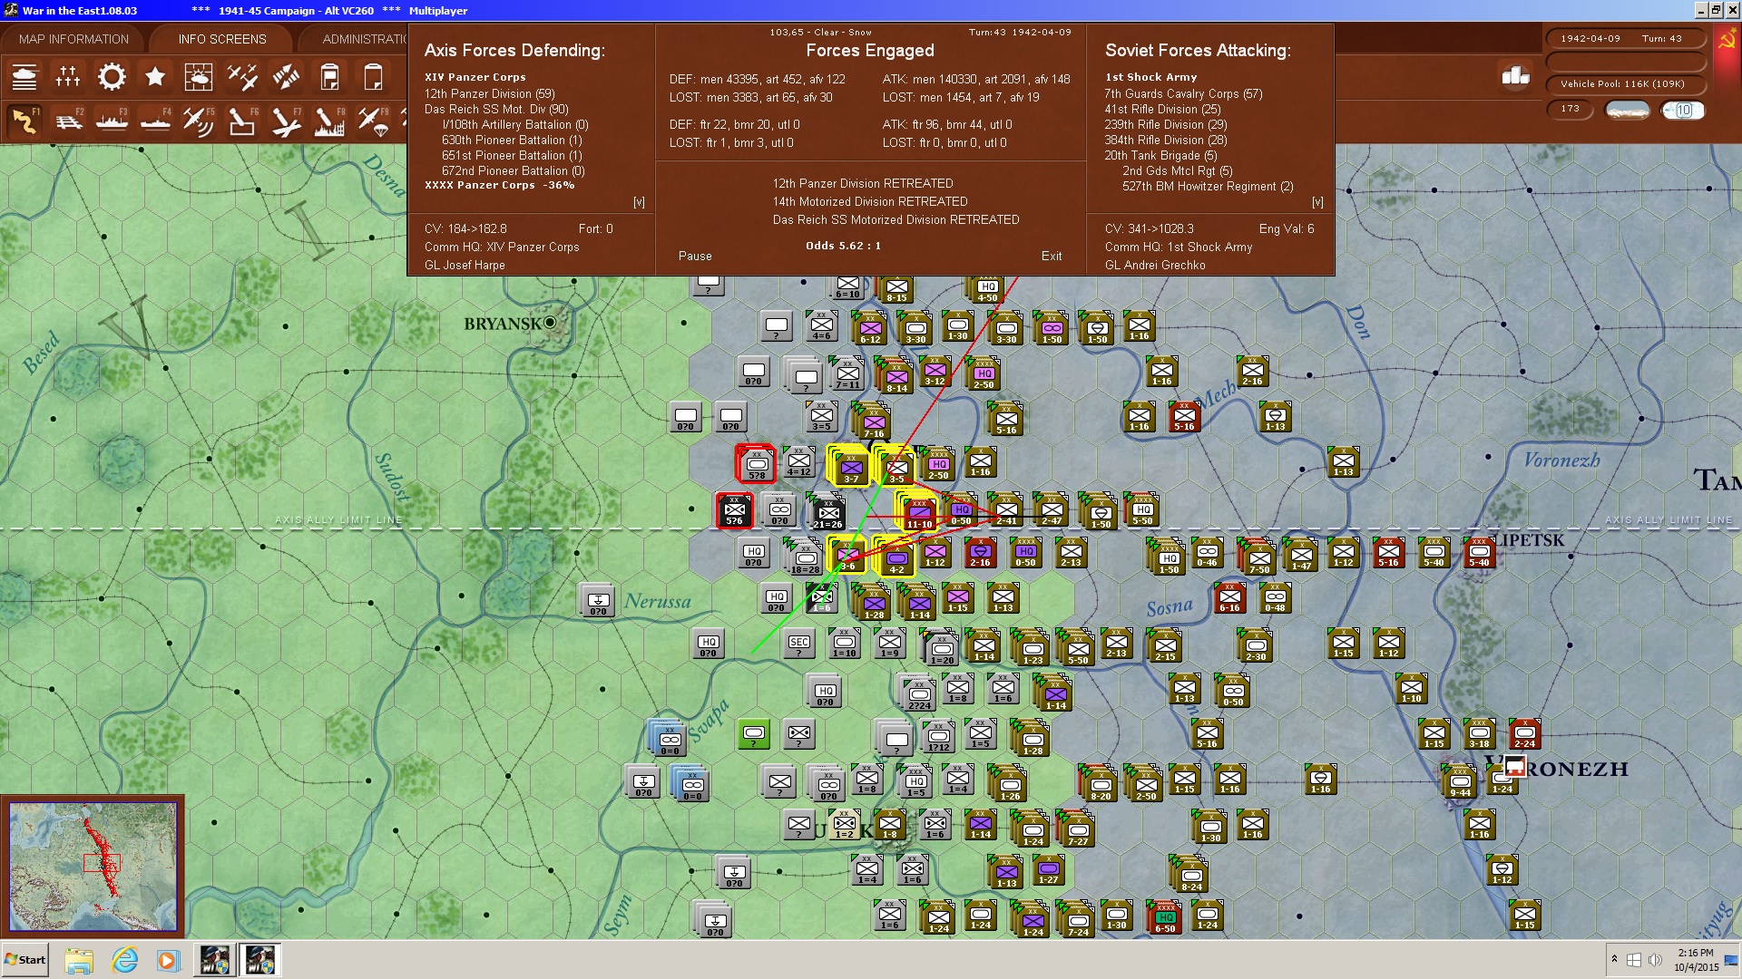Open the blank logistics report icon

[373, 77]
